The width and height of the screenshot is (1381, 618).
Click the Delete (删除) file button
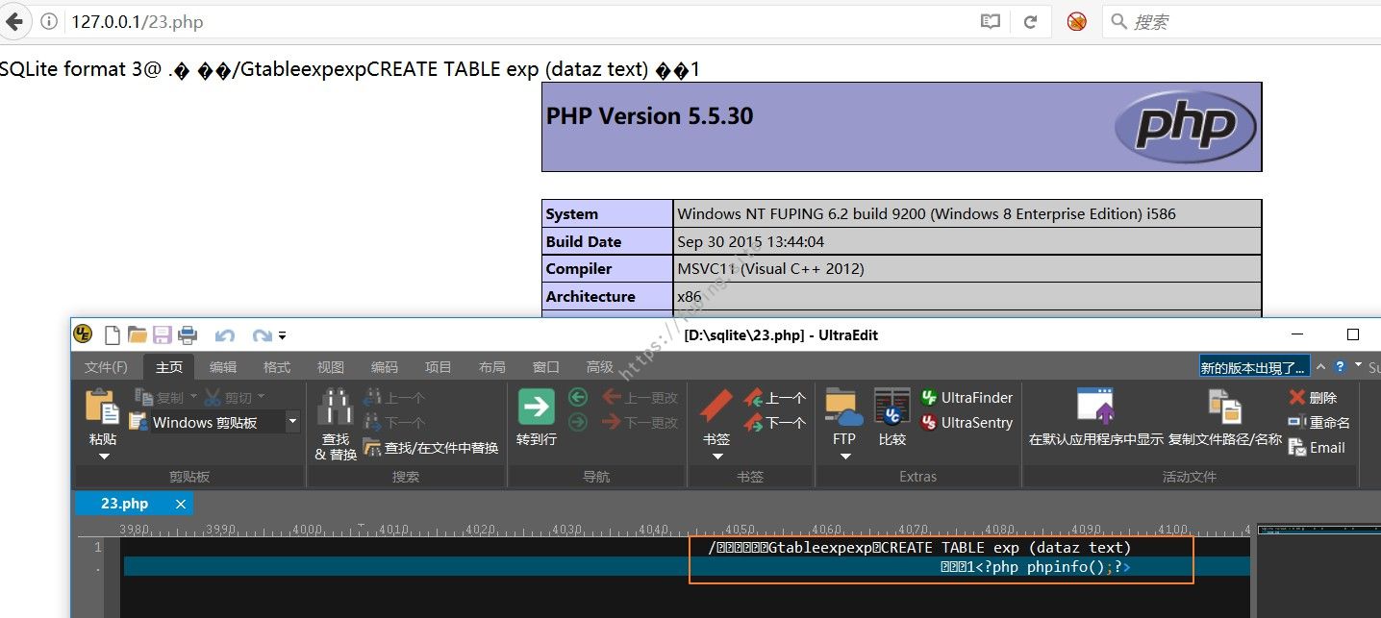[x=1312, y=397]
